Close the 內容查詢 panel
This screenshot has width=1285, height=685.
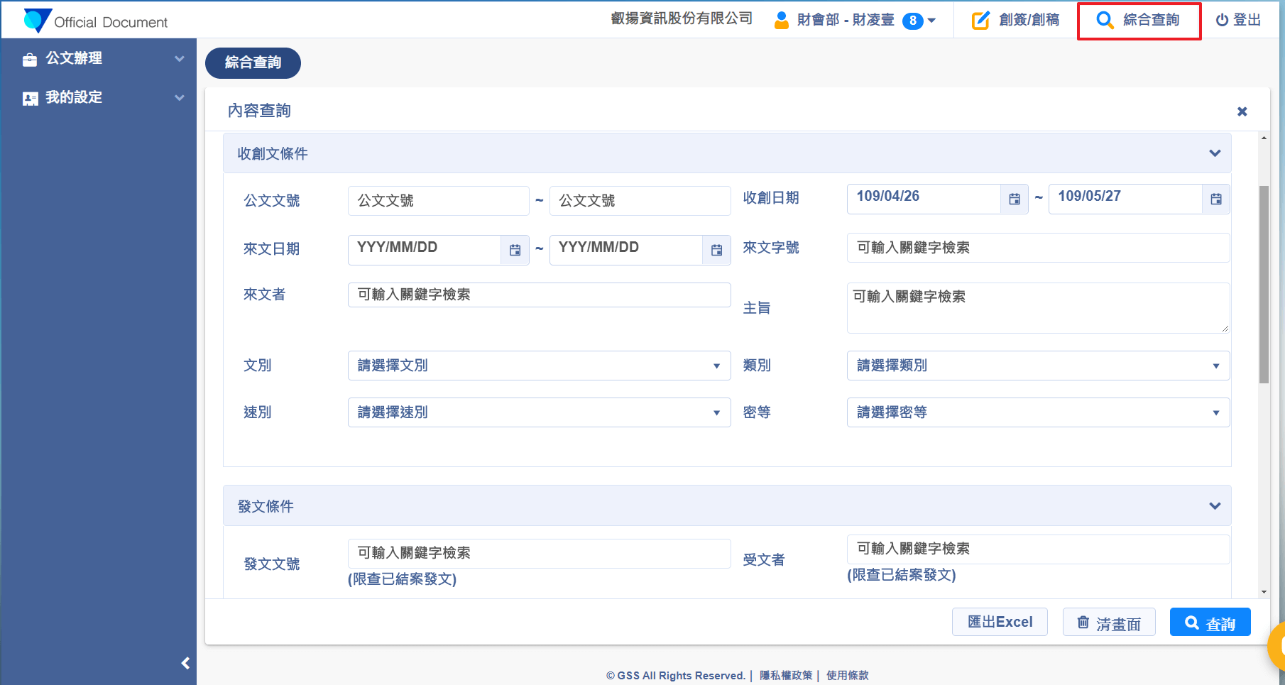tap(1242, 111)
